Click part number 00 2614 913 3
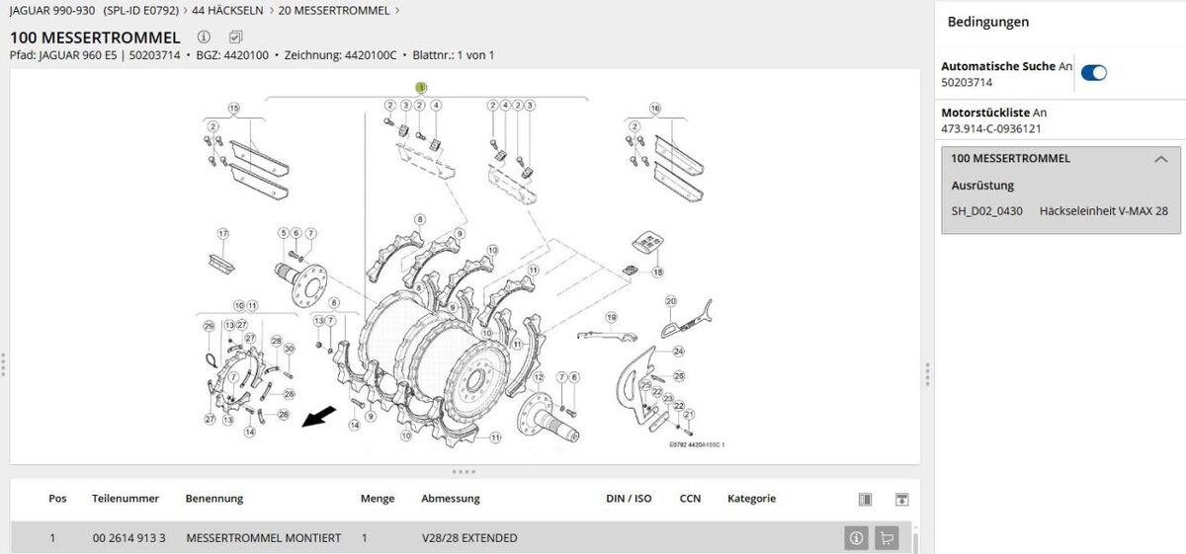Image resolution: width=1186 pixels, height=554 pixels. point(128,538)
